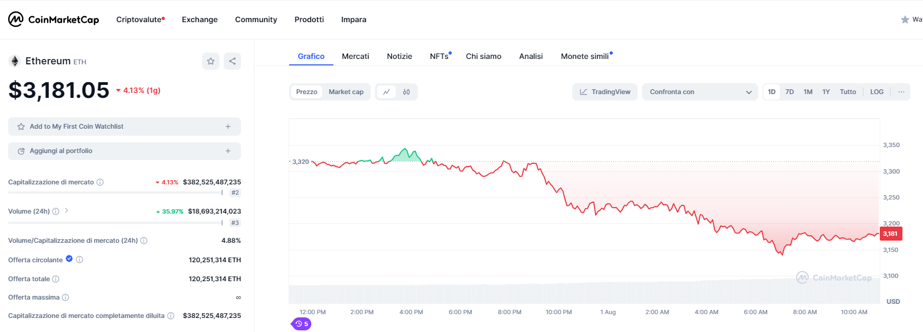Star Ethereum to add to watchlist
Image resolution: width=923 pixels, height=332 pixels.
tap(211, 61)
